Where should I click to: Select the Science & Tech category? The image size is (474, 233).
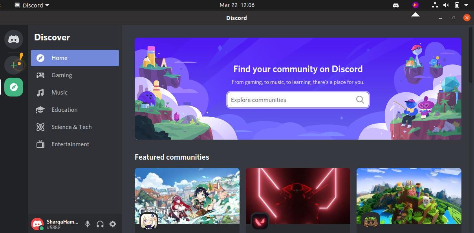pyautogui.click(x=75, y=127)
